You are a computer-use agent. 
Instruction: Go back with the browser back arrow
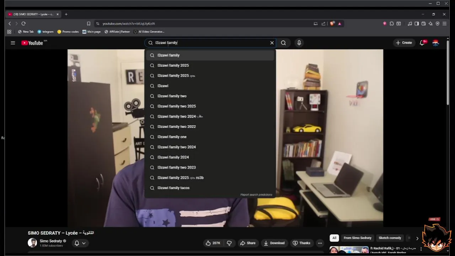[x=10, y=23]
